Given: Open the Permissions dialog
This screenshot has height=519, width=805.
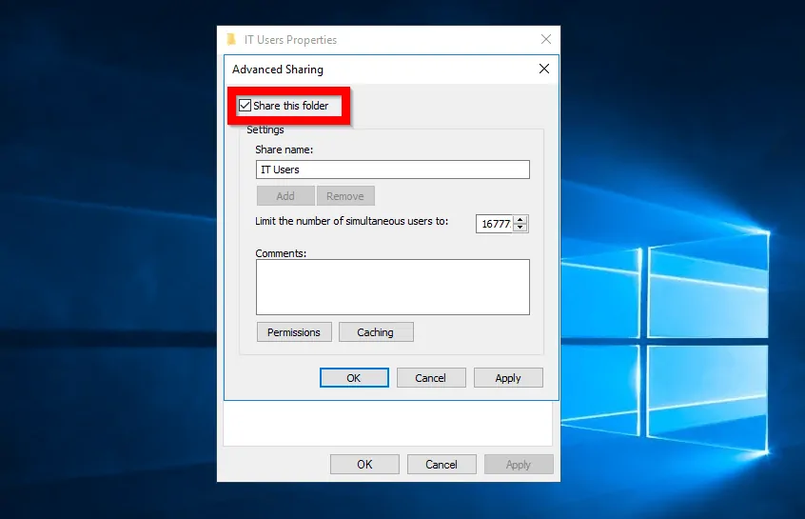Looking at the screenshot, I should pyautogui.click(x=294, y=332).
